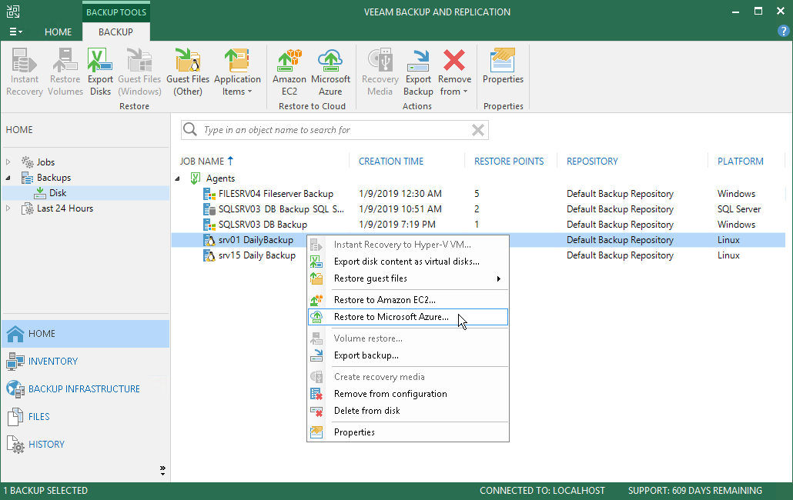Click the Instant Recovery ribbon icon
793x500 pixels.
pyautogui.click(x=25, y=72)
